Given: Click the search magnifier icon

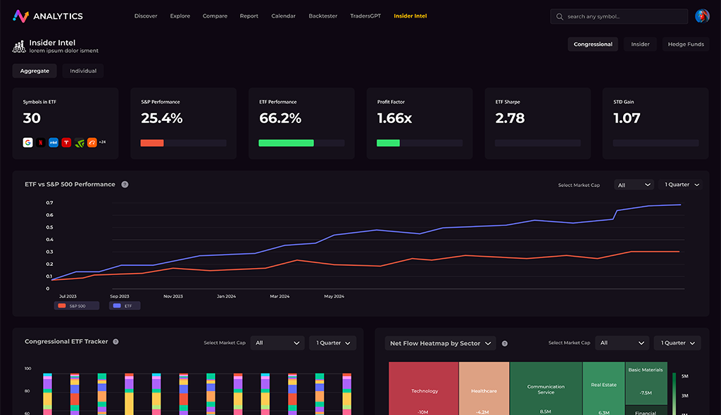Looking at the screenshot, I should coord(560,17).
